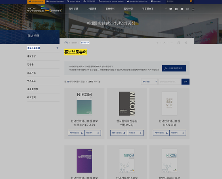Expand 홍보브로슈어 sidebar plus icon
The image size is (222, 179).
click(x=57, y=48)
